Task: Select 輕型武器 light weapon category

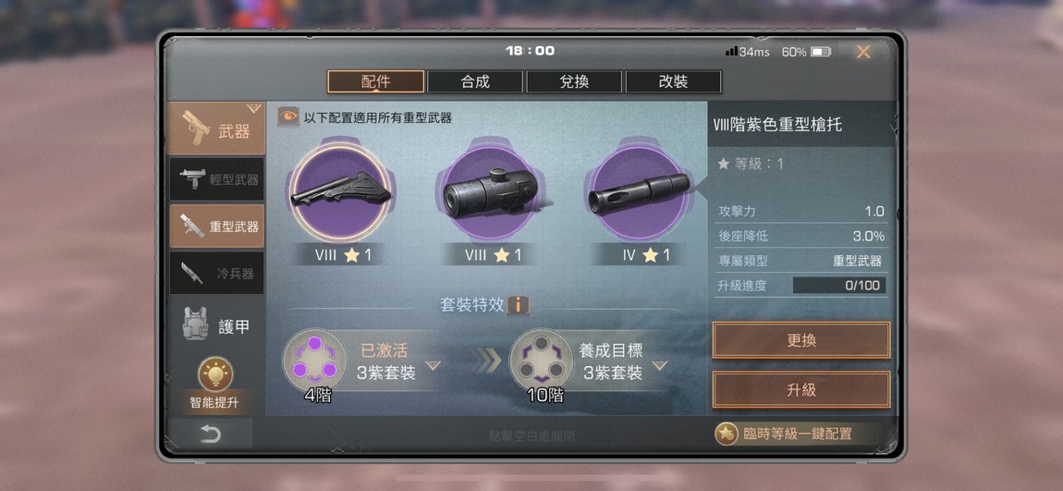Action: [217, 179]
